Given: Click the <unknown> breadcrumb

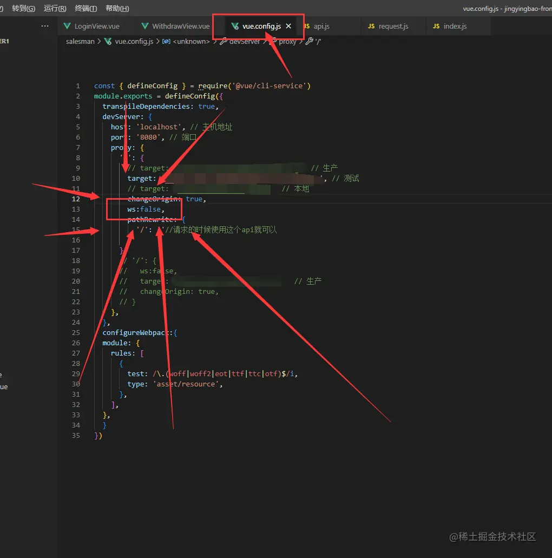Looking at the screenshot, I should click(191, 41).
